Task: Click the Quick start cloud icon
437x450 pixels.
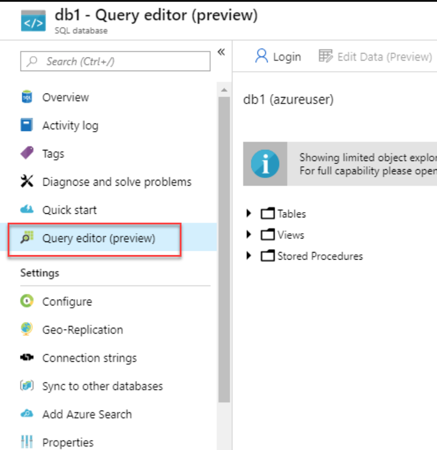Action: 26,210
